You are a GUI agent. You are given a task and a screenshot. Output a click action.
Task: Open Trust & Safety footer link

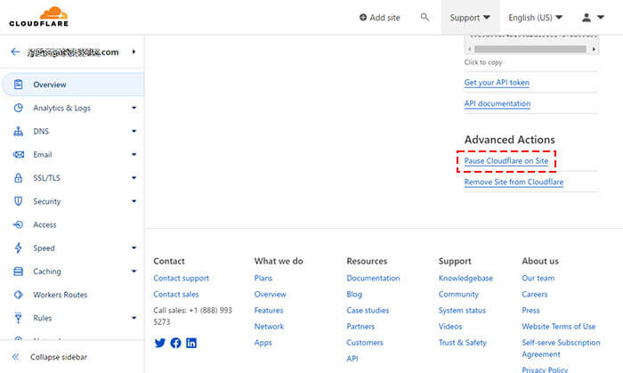tap(463, 343)
